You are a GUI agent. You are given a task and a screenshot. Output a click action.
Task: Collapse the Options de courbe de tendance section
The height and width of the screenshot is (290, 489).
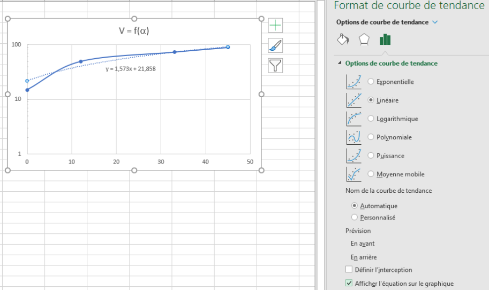(x=340, y=63)
